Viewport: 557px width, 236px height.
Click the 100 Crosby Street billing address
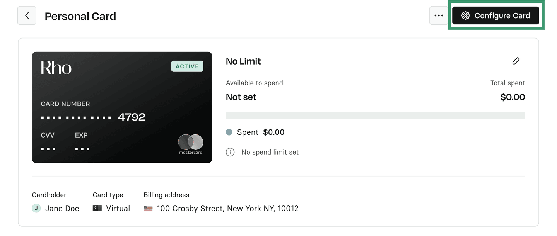point(227,209)
